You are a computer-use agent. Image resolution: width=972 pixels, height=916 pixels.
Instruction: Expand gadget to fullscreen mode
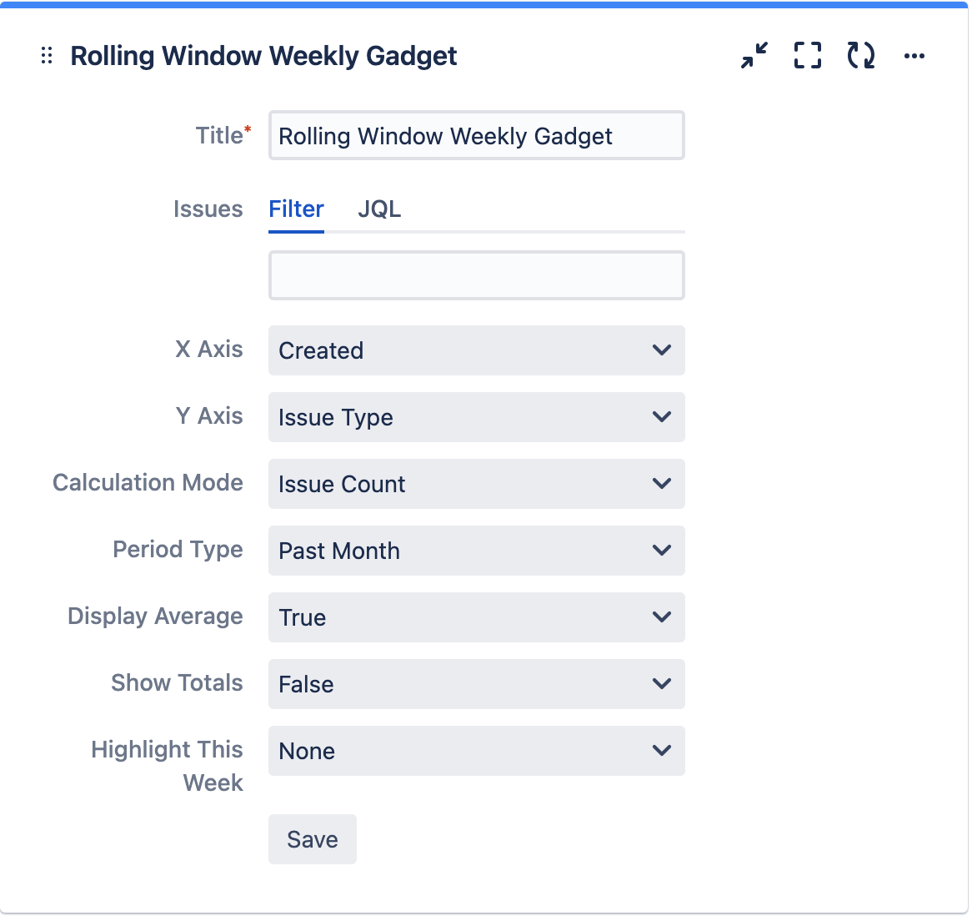tap(806, 55)
